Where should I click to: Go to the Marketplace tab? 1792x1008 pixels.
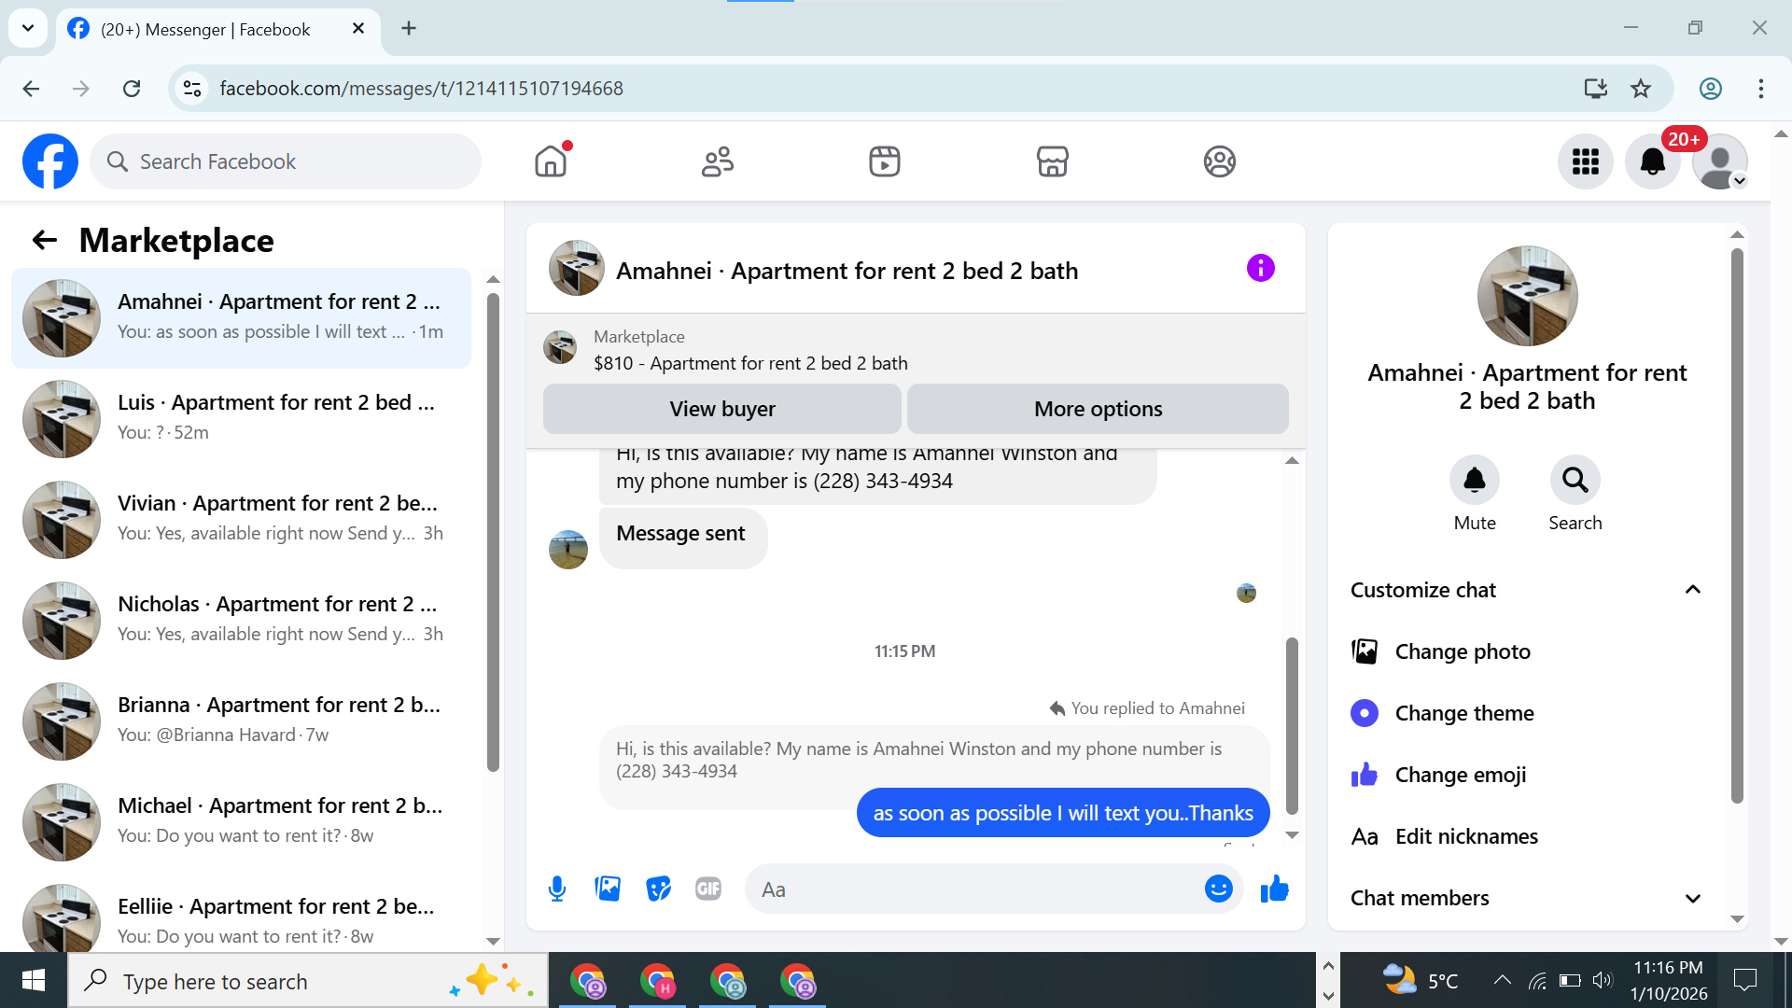tap(1052, 161)
